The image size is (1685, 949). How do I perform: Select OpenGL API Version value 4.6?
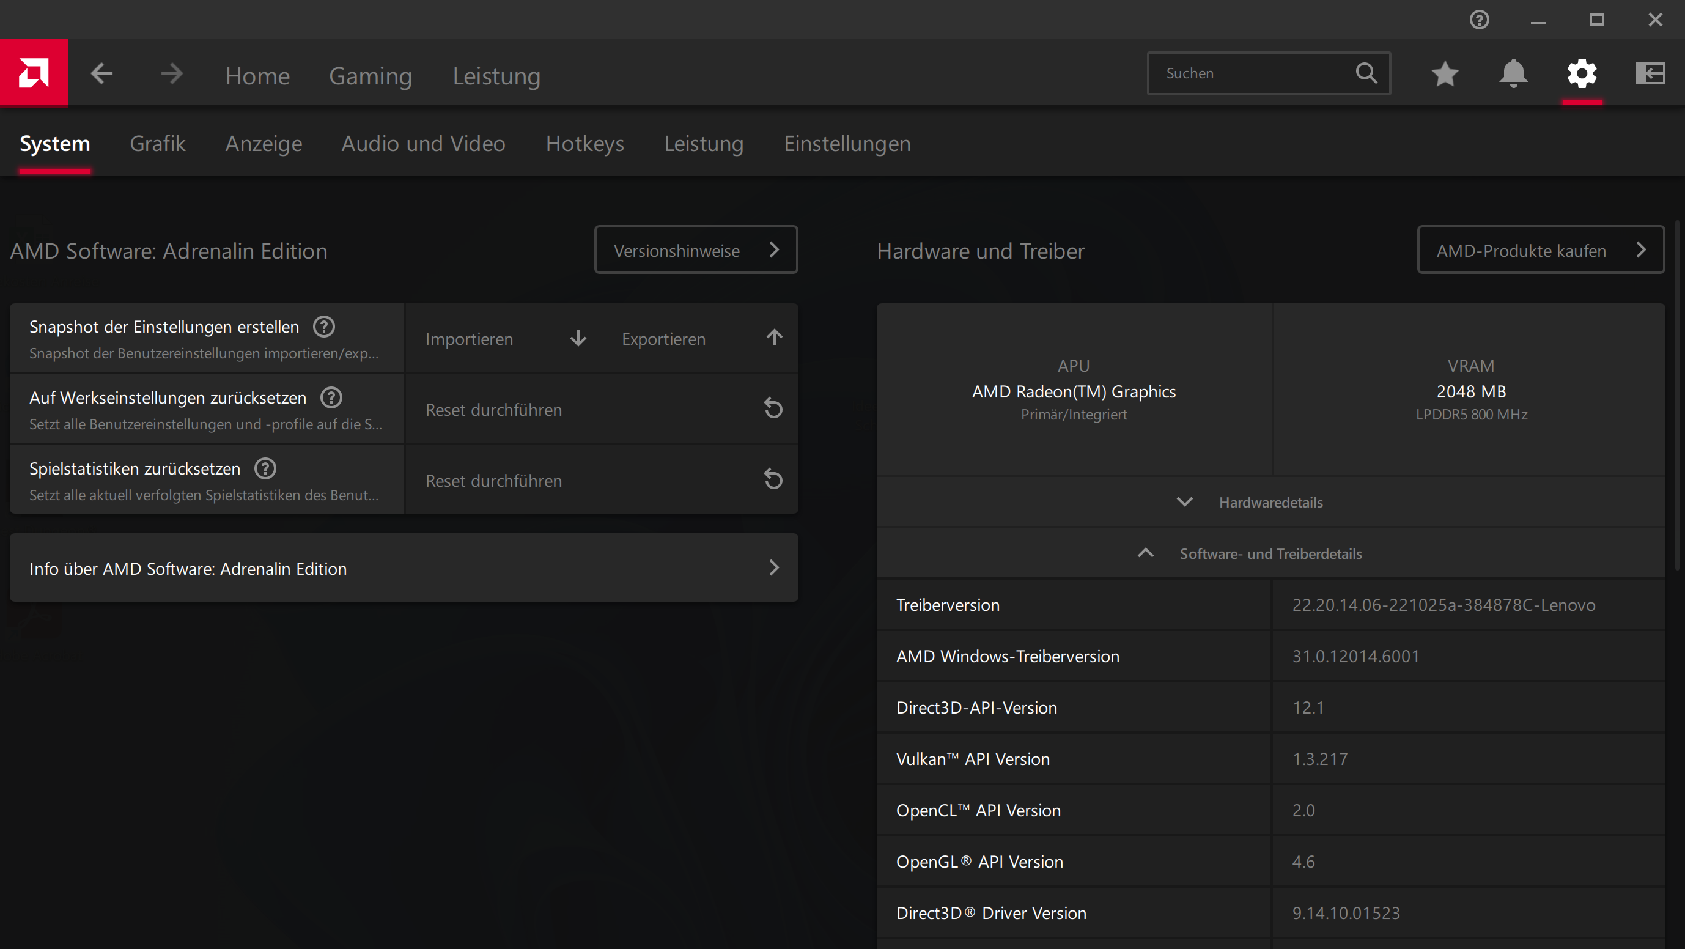[x=1303, y=862]
